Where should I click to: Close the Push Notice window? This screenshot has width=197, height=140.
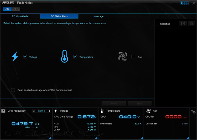194,3
